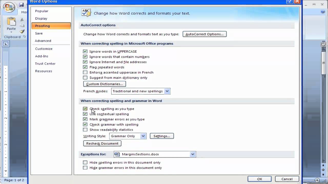
Task: Select the Save category
Action: (51, 33)
